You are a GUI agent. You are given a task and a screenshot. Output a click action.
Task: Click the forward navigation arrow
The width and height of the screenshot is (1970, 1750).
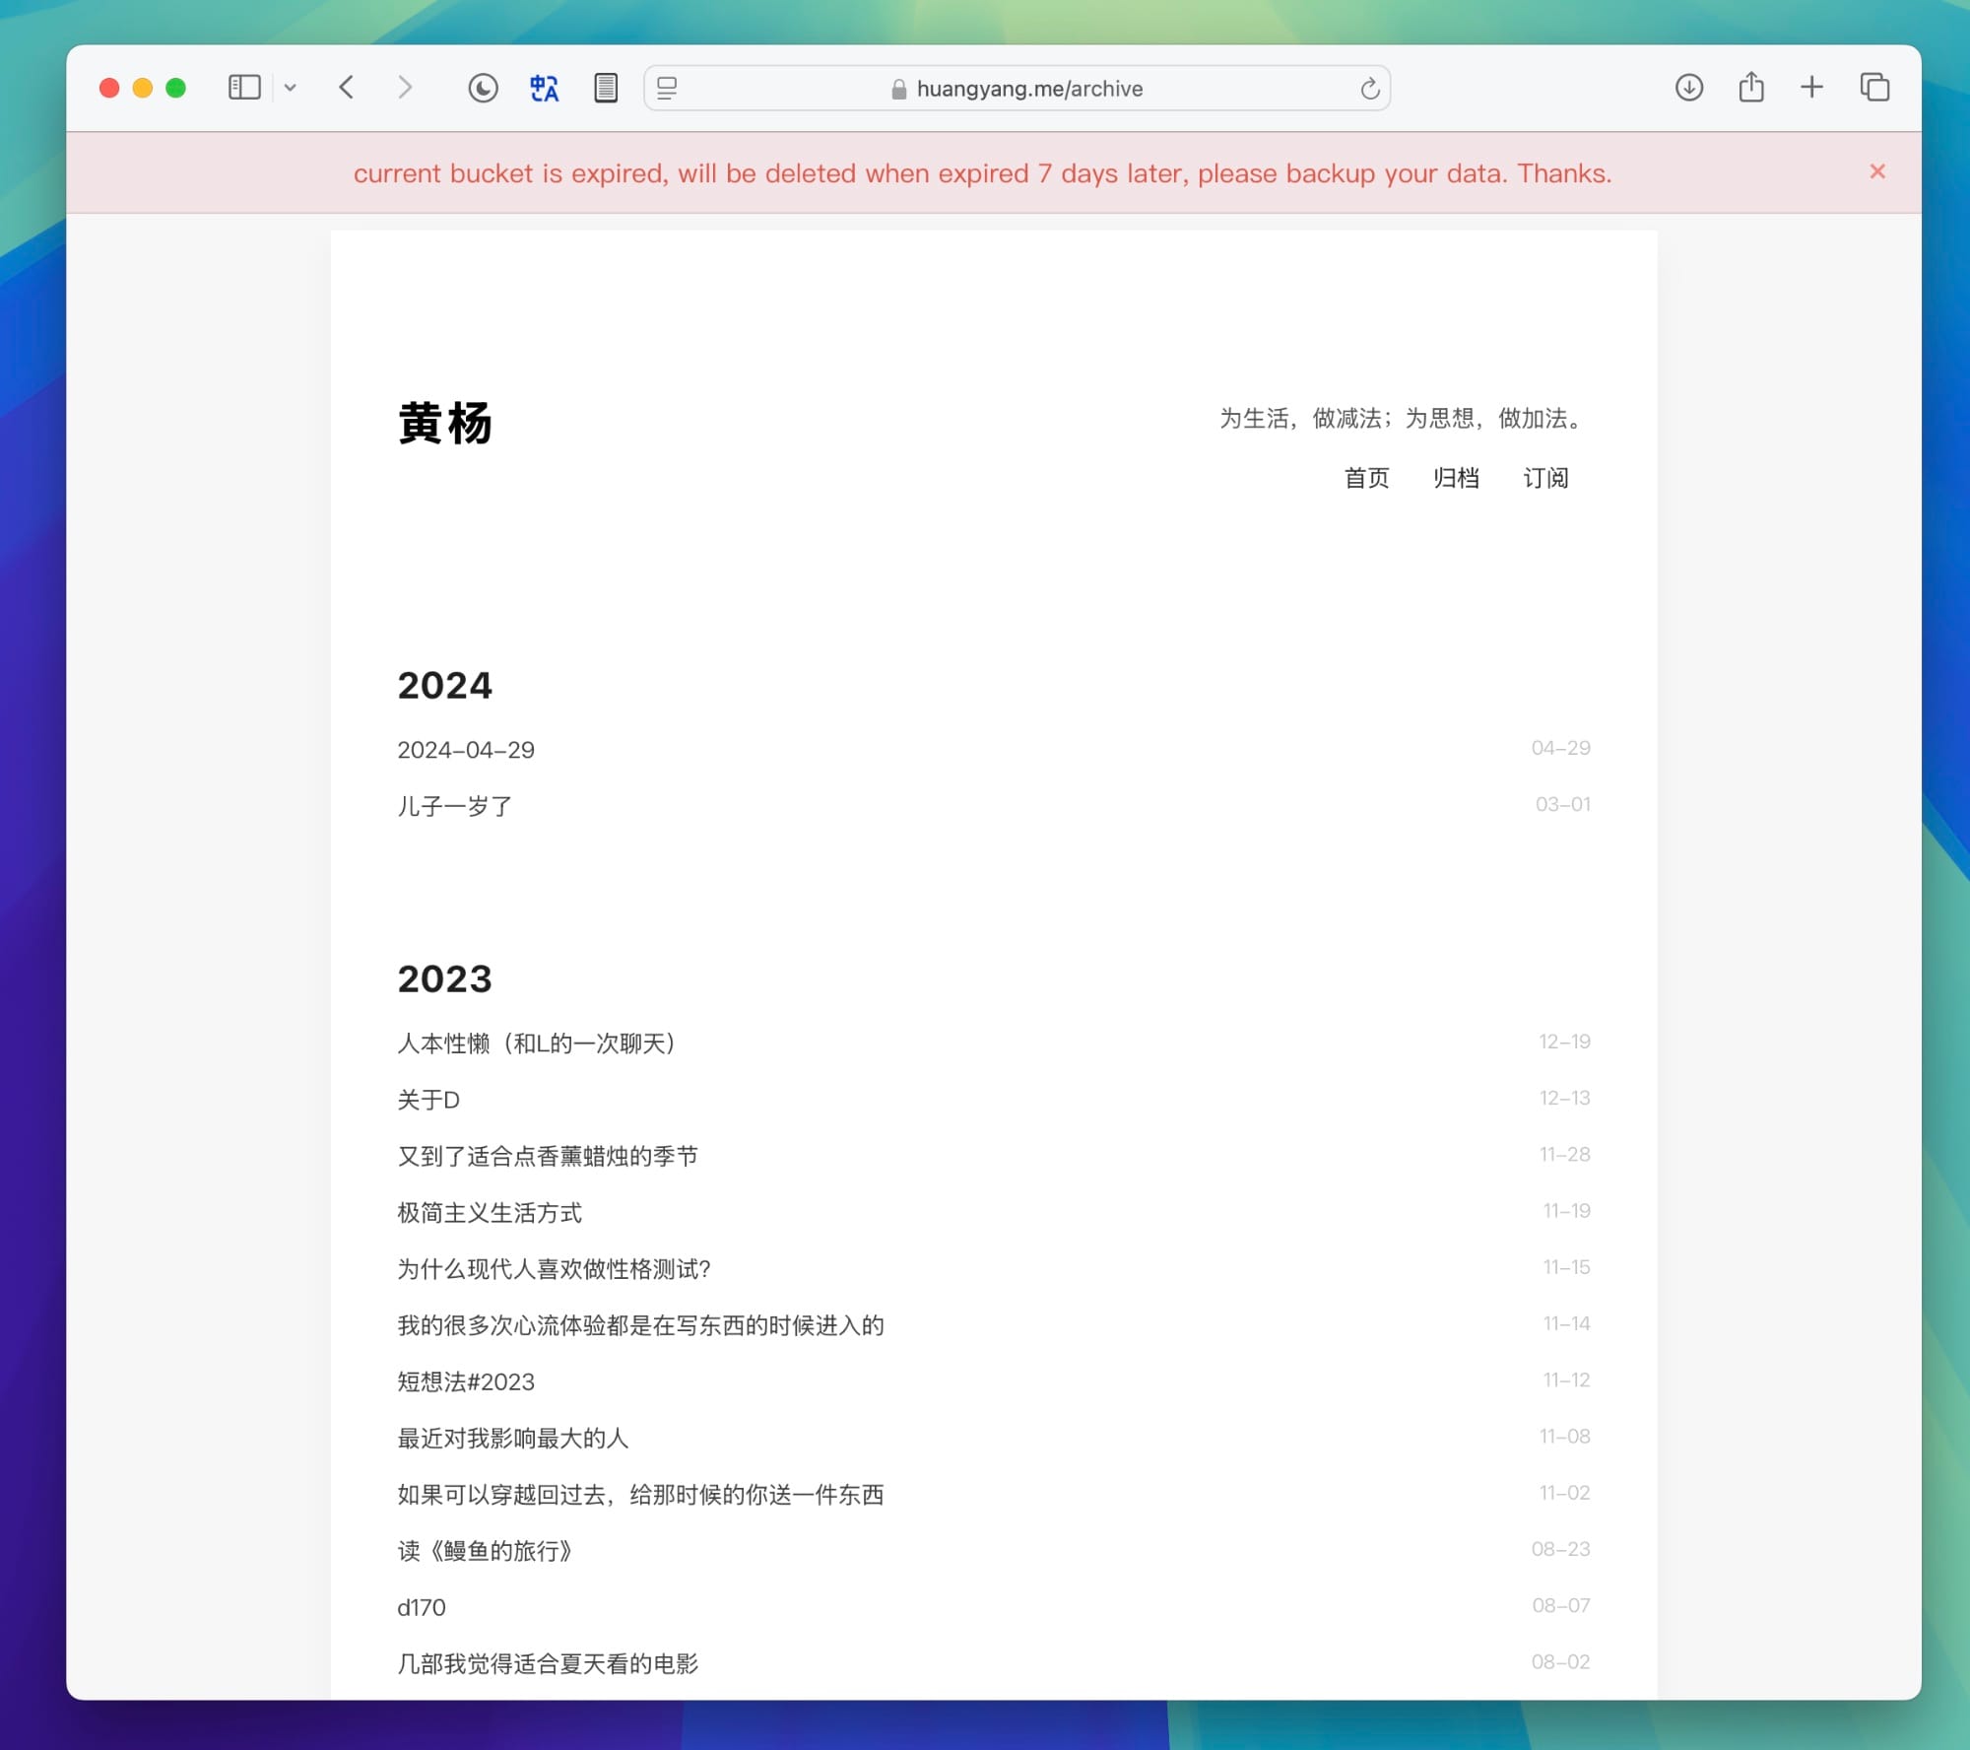[x=405, y=88]
